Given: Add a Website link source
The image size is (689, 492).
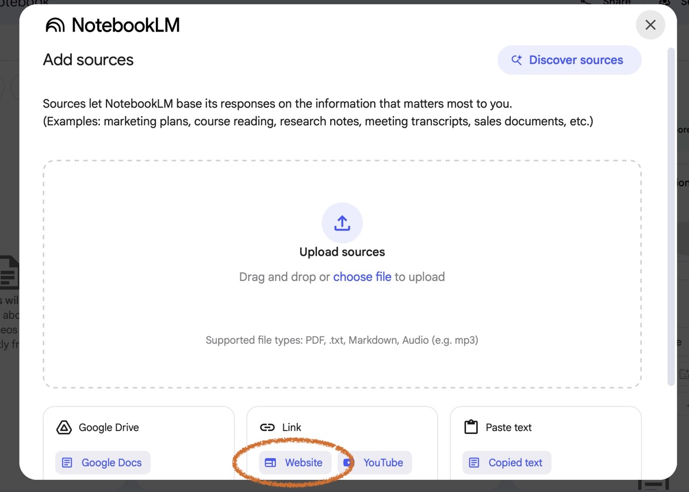Looking at the screenshot, I should (295, 463).
